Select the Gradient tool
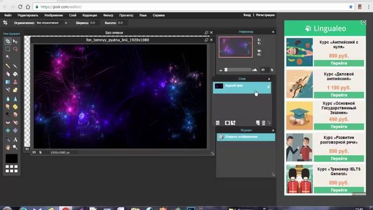The height and width of the screenshot is (210, 373). (8, 82)
